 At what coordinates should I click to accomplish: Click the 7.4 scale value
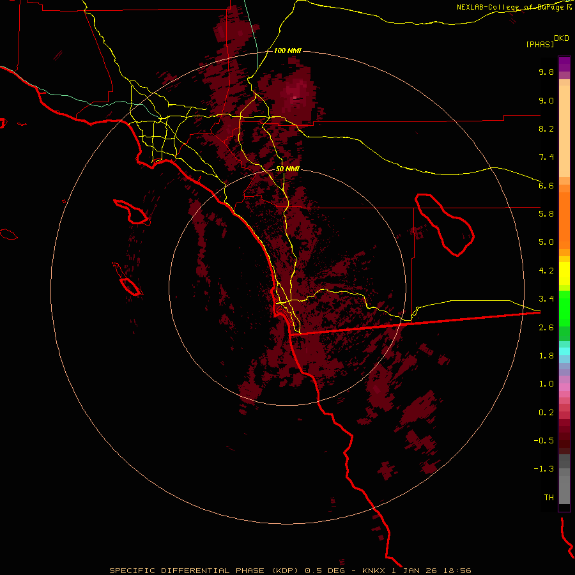coord(546,157)
